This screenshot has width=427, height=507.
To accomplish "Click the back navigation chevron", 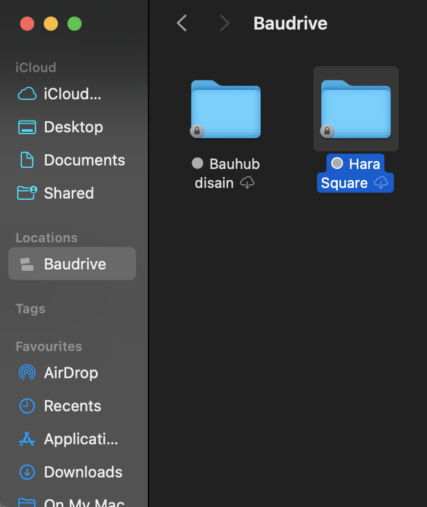I will [x=182, y=24].
